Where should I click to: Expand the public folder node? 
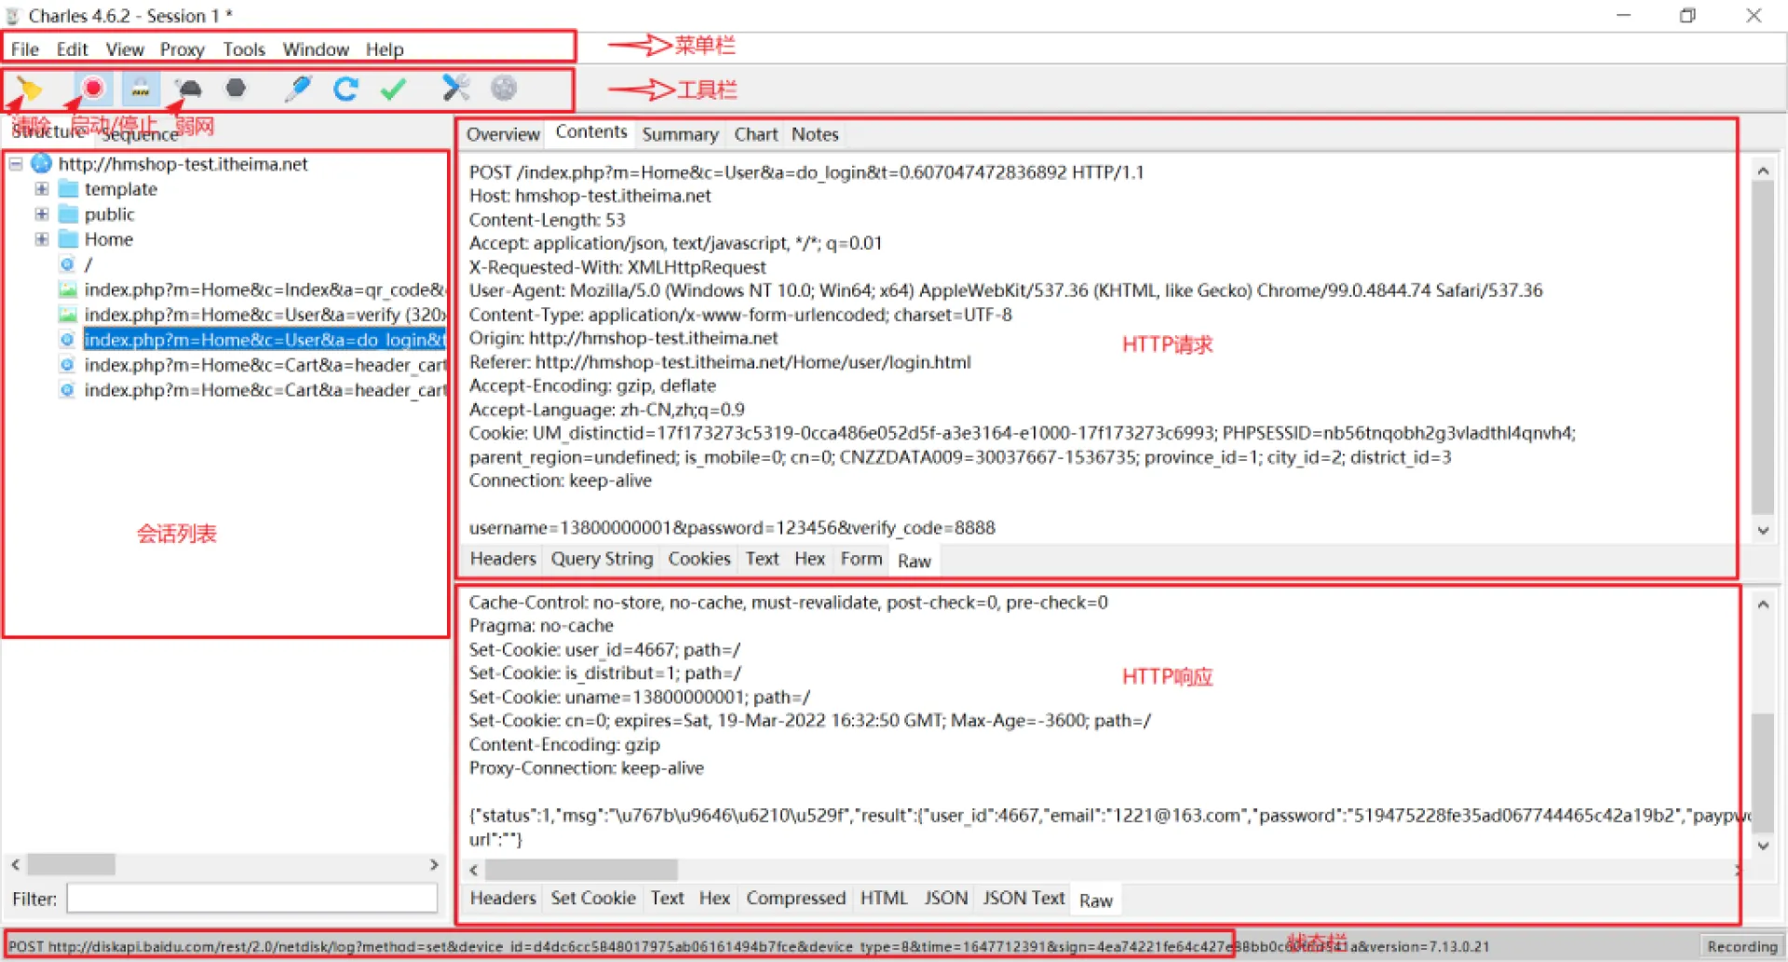pos(42,214)
